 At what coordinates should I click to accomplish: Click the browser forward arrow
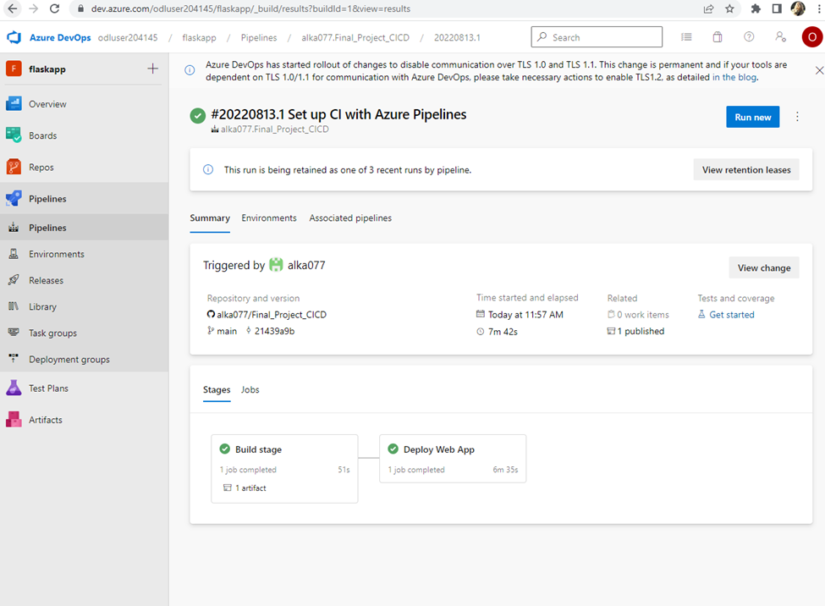(x=33, y=8)
